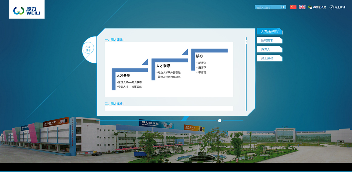The width and height of the screenshot is (352, 172).
Task: Click the 人才理念 circular badge
Action: [88, 48]
